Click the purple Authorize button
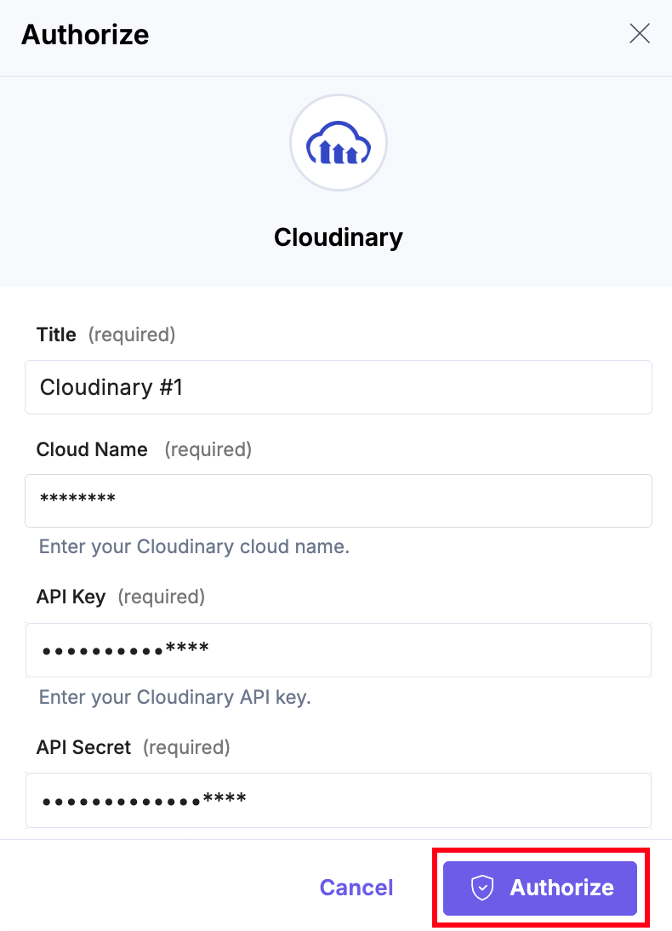The image size is (672, 931). (540, 888)
